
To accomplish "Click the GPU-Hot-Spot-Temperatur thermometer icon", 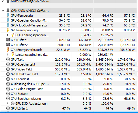I will [8, 25].
